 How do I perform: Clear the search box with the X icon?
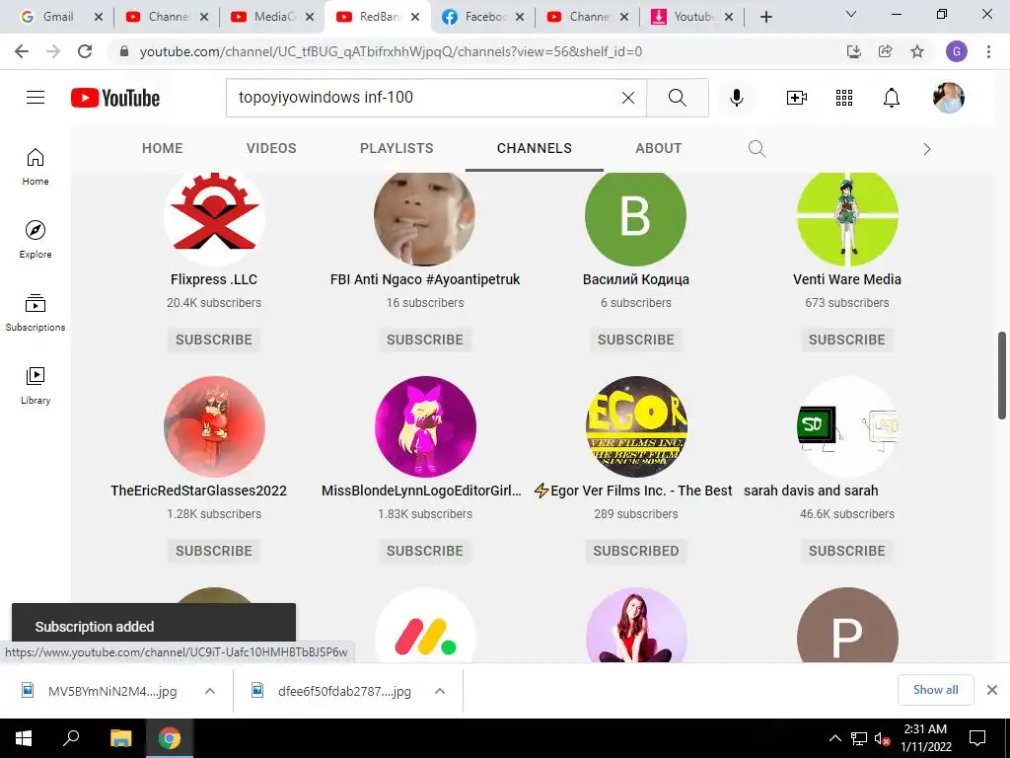pyautogui.click(x=628, y=98)
